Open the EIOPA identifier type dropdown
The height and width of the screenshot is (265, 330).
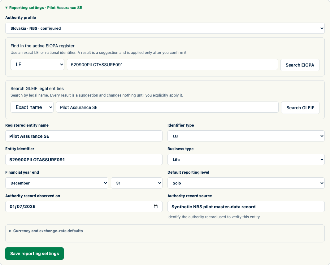tap(37, 64)
